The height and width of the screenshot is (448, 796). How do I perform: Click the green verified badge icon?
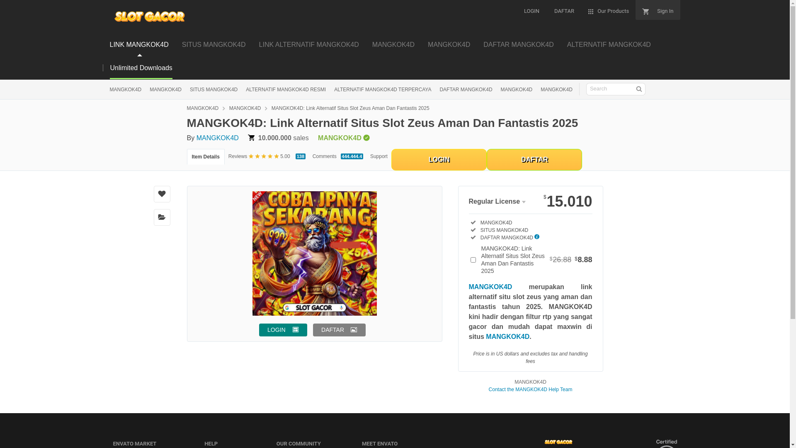point(366,138)
